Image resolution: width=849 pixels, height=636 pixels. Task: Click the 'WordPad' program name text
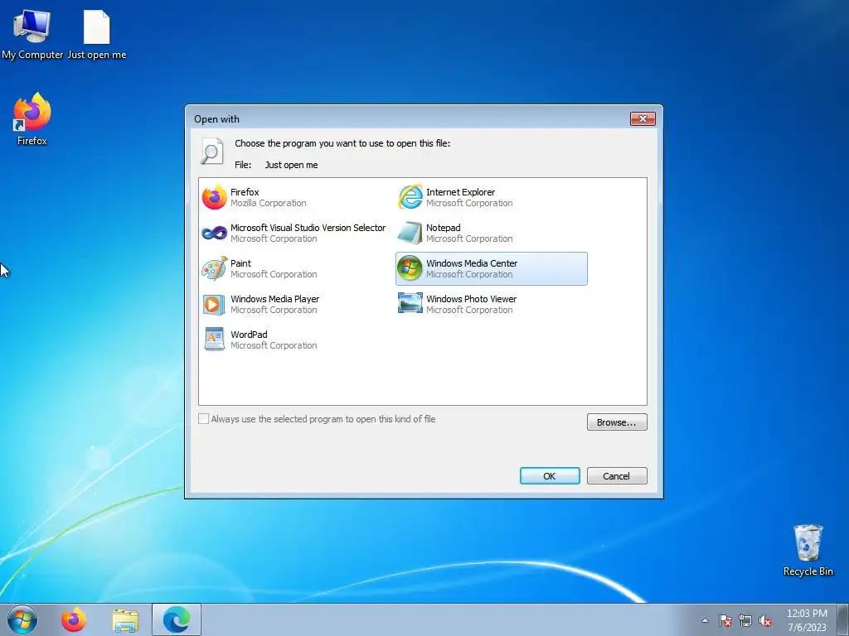249,335
